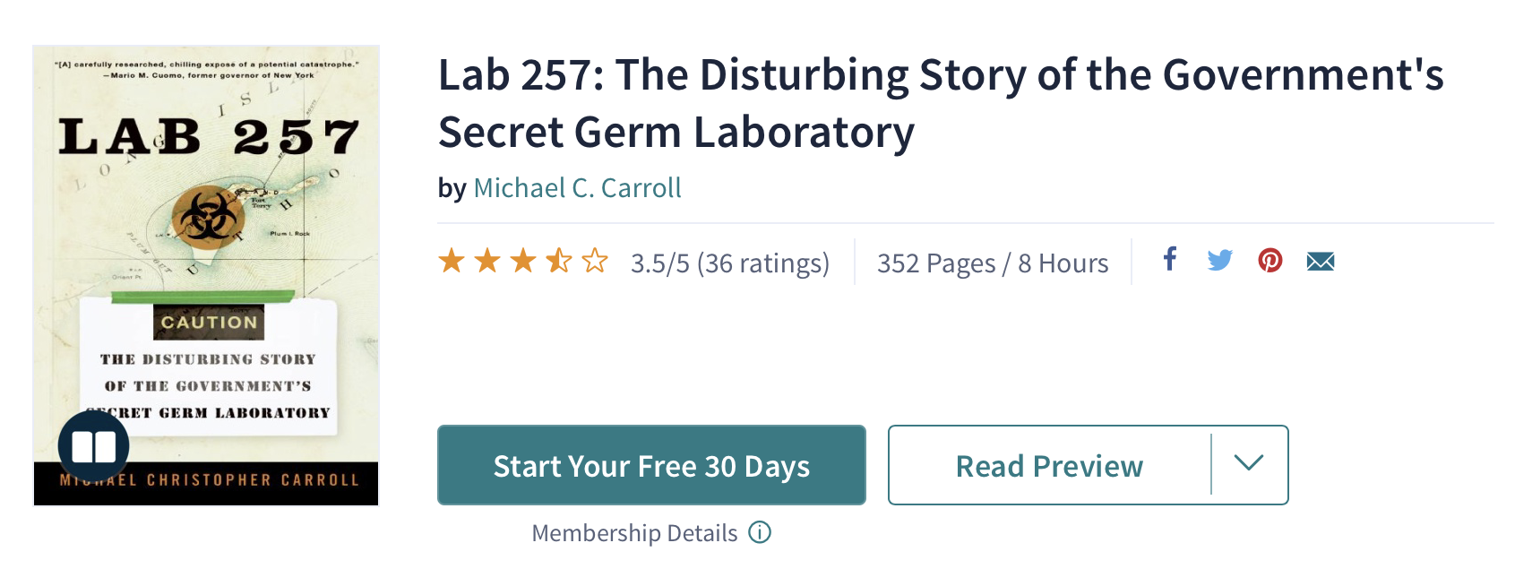Share book on Twitter

click(x=1219, y=261)
